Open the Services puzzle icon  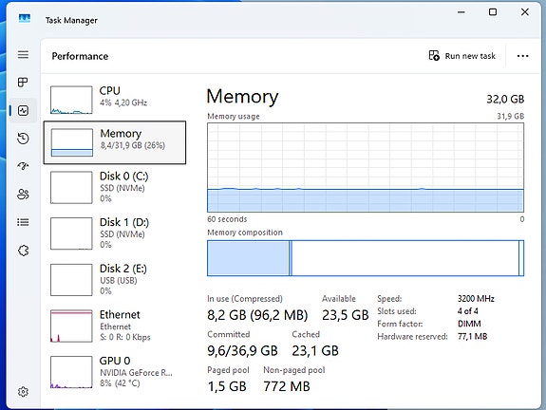24,251
